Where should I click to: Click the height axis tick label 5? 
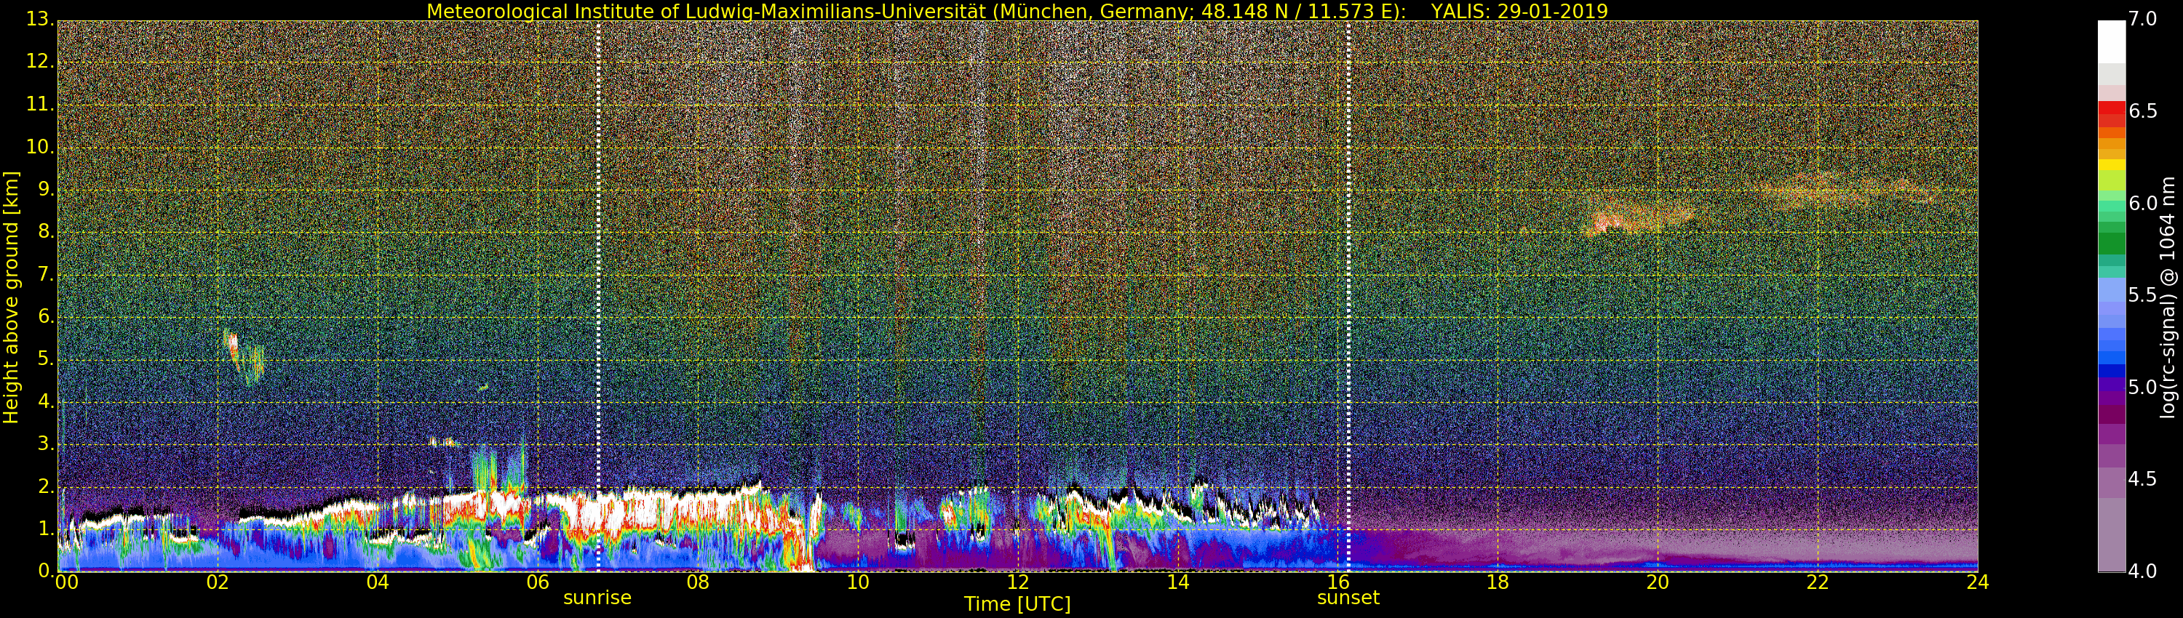45,359
